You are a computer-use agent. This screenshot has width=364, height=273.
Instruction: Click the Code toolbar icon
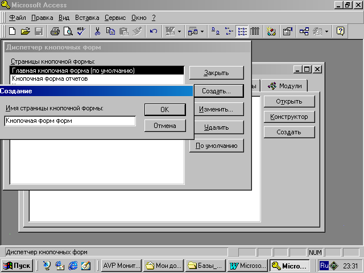point(271,31)
